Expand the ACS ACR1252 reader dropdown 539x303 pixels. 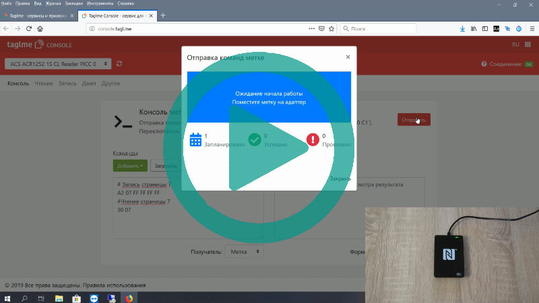(x=57, y=64)
